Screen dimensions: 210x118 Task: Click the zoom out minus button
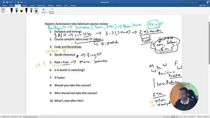188,117
